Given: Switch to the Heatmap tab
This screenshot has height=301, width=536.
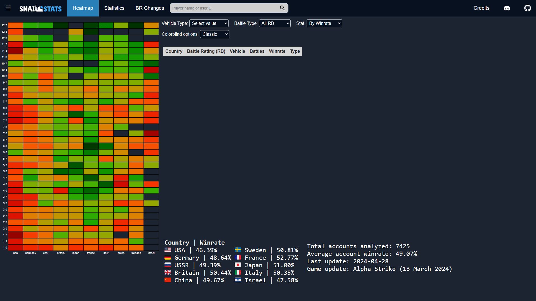Looking at the screenshot, I should pyautogui.click(x=83, y=8).
